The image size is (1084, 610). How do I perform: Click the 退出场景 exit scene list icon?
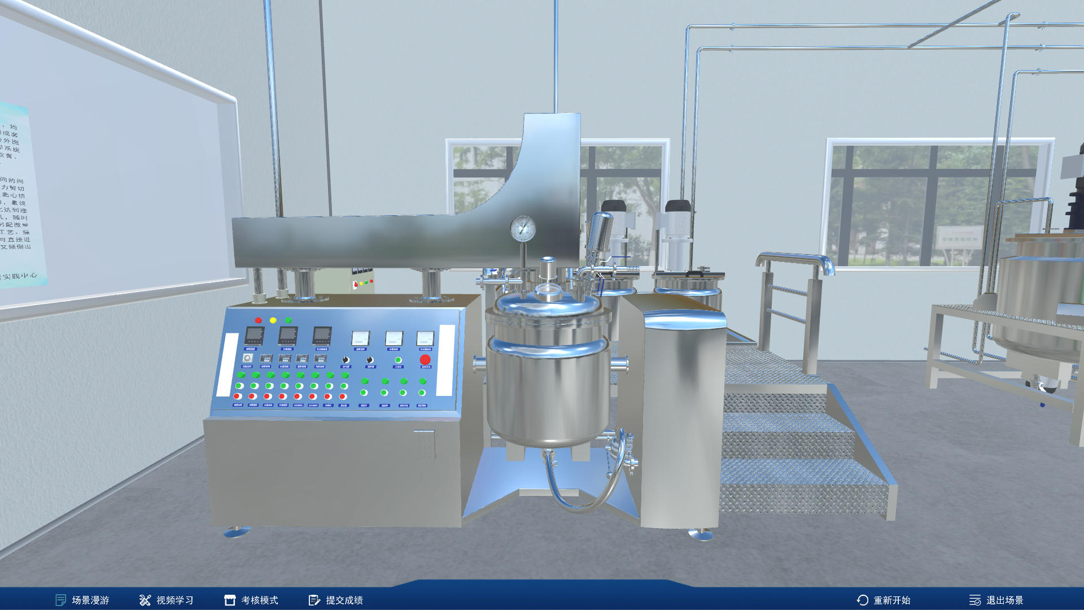point(975,600)
